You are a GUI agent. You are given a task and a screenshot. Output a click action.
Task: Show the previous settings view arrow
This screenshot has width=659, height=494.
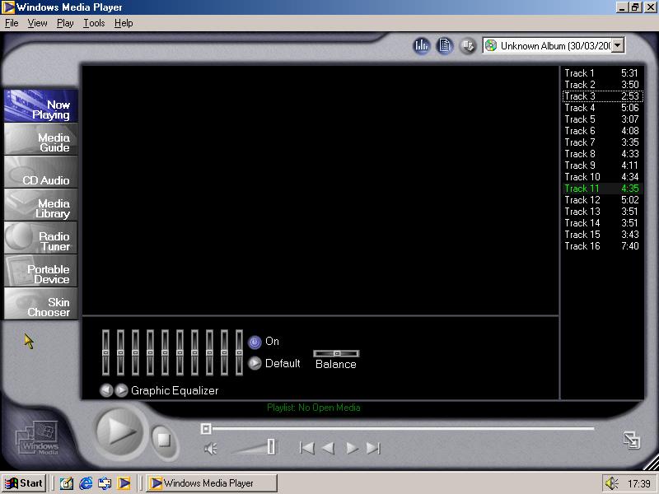click(106, 391)
